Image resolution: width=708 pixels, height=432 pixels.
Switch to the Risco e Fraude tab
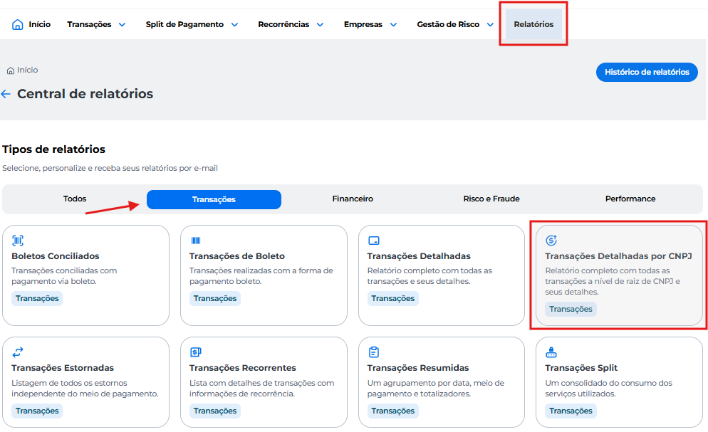click(491, 199)
